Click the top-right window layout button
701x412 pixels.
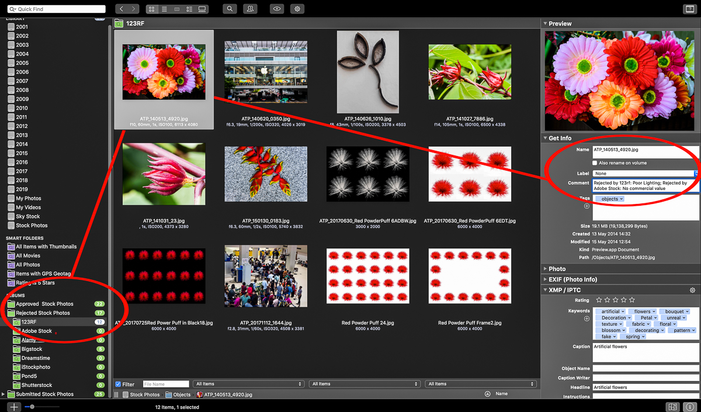pyautogui.click(x=689, y=9)
